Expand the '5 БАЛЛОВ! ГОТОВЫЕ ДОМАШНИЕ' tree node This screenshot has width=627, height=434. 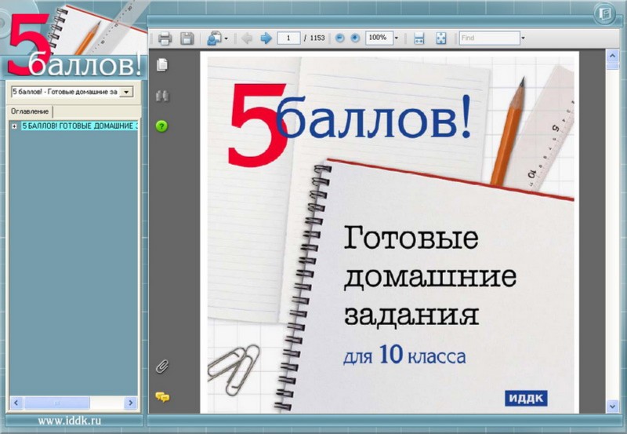[15, 126]
